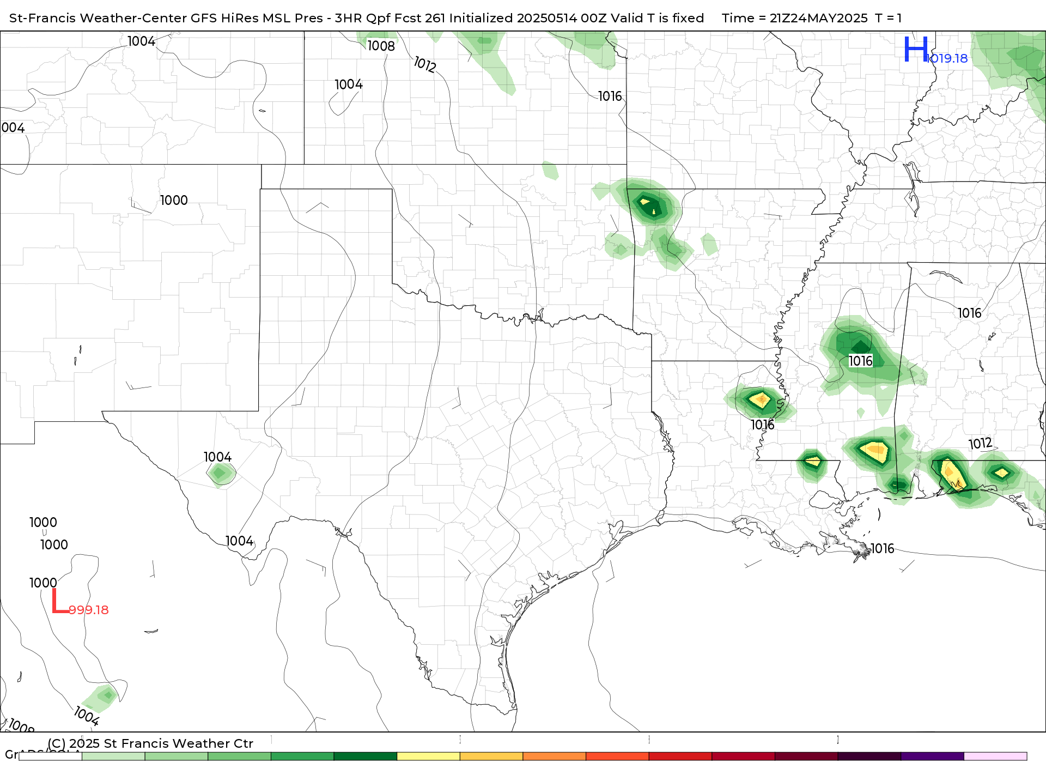This screenshot has width=1046, height=763.
Task: Select the 999.18 low pressure value
Action: [x=89, y=610]
